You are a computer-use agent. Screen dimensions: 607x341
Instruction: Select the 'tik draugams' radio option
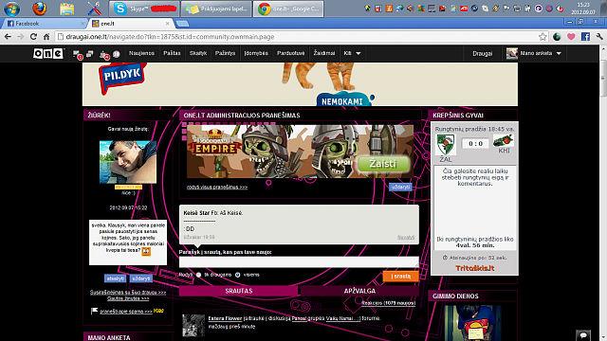coord(198,275)
